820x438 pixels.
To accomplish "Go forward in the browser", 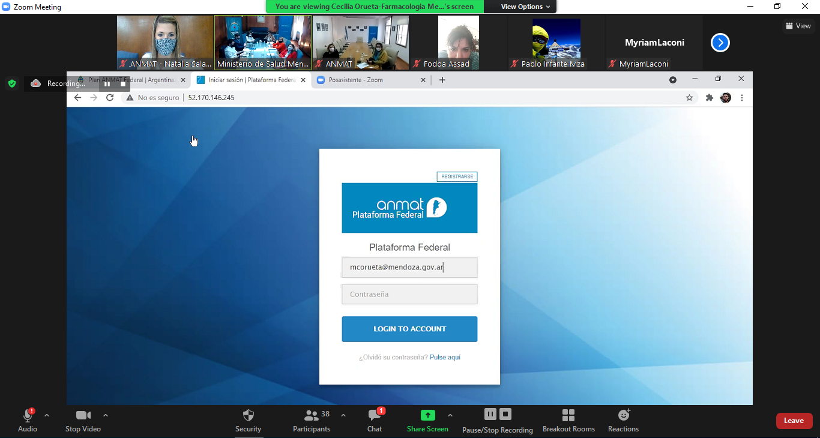I will coord(94,97).
